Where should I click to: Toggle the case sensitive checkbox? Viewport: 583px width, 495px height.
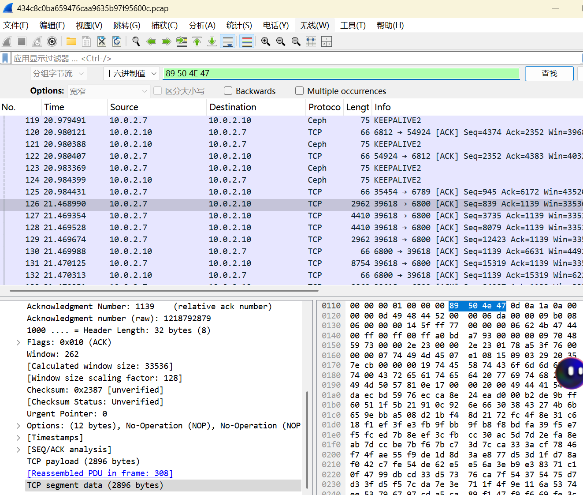158,91
